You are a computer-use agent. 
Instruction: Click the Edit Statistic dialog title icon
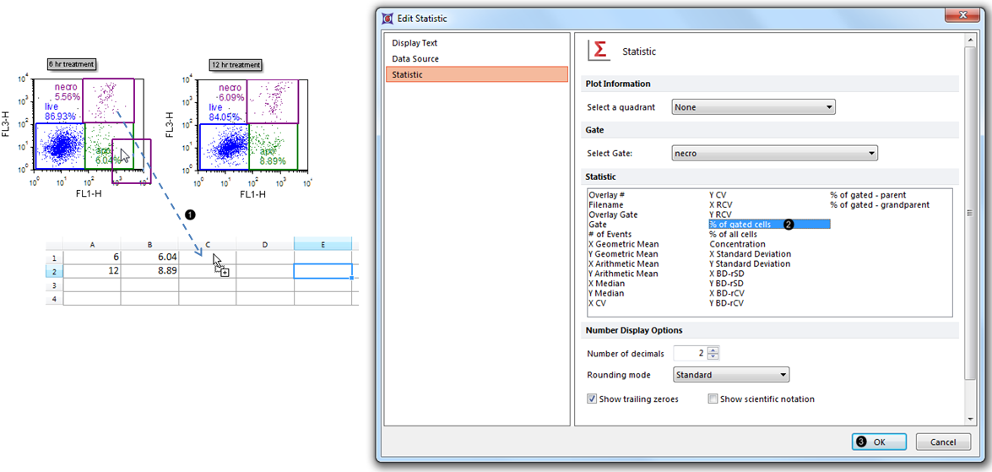click(388, 19)
